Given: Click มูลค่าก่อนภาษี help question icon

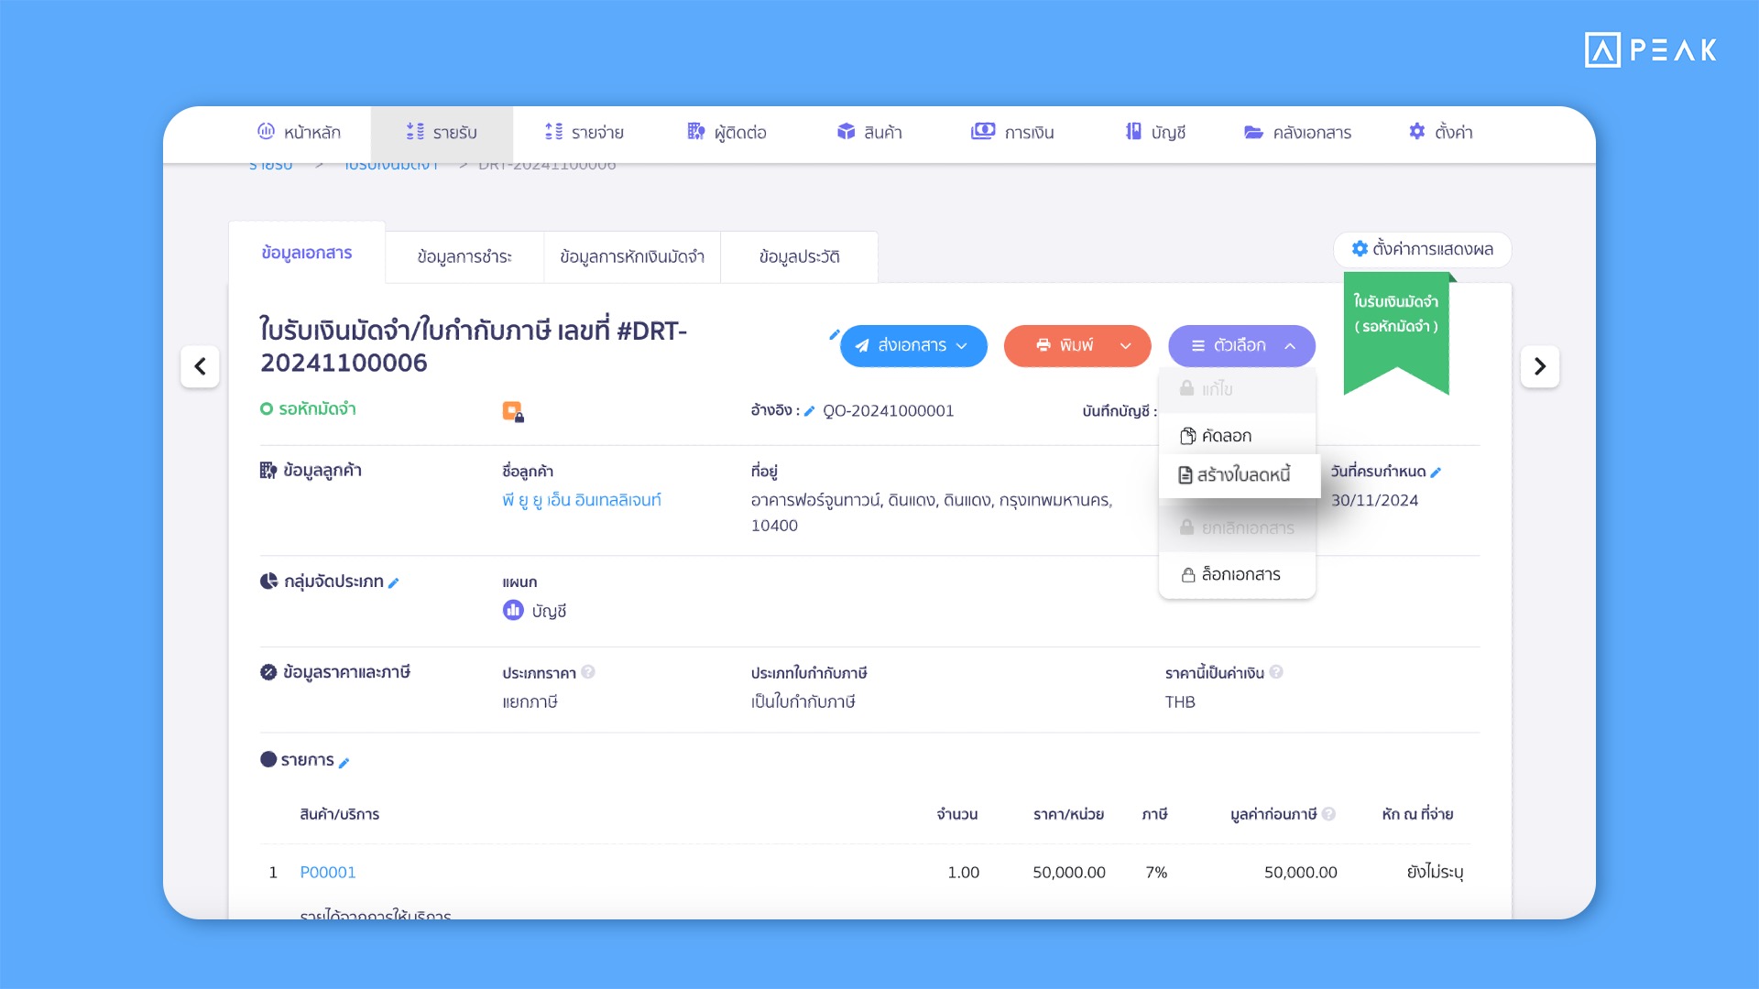Looking at the screenshot, I should tap(1328, 813).
